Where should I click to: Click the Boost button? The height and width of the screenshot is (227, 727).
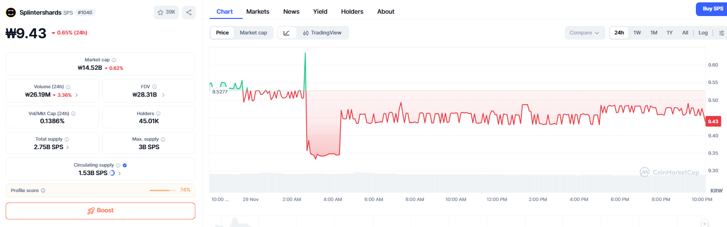point(100,210)
